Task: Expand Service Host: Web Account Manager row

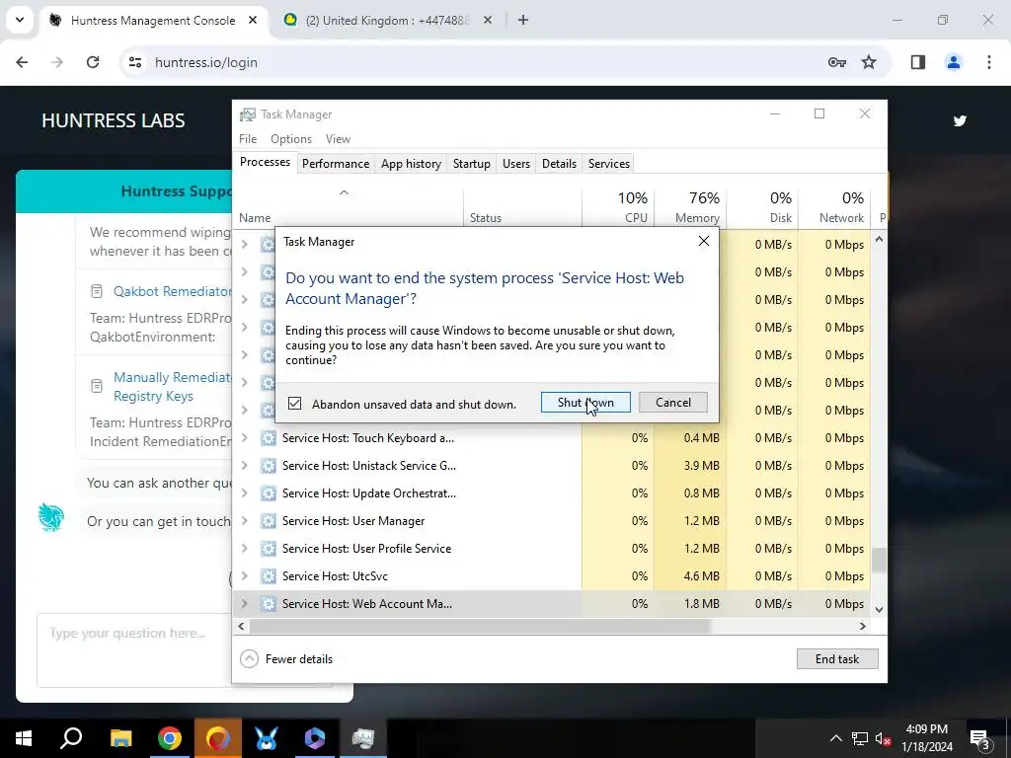Action: click(245, 604)
